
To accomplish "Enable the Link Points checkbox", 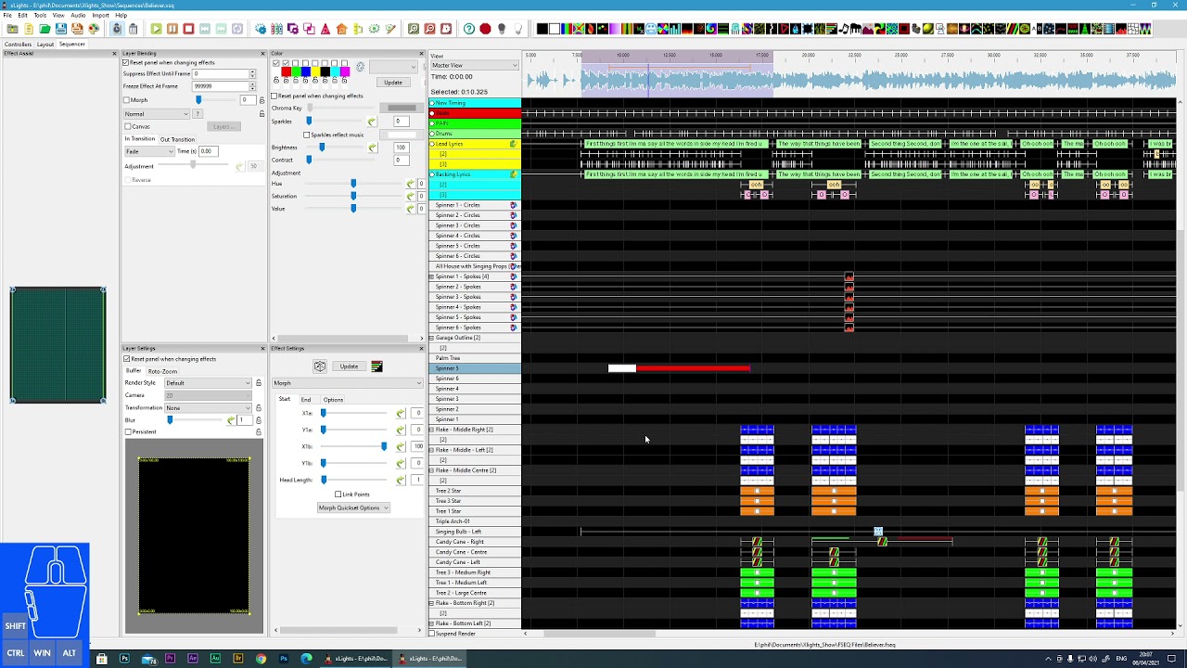I will [x=338, y=495].
